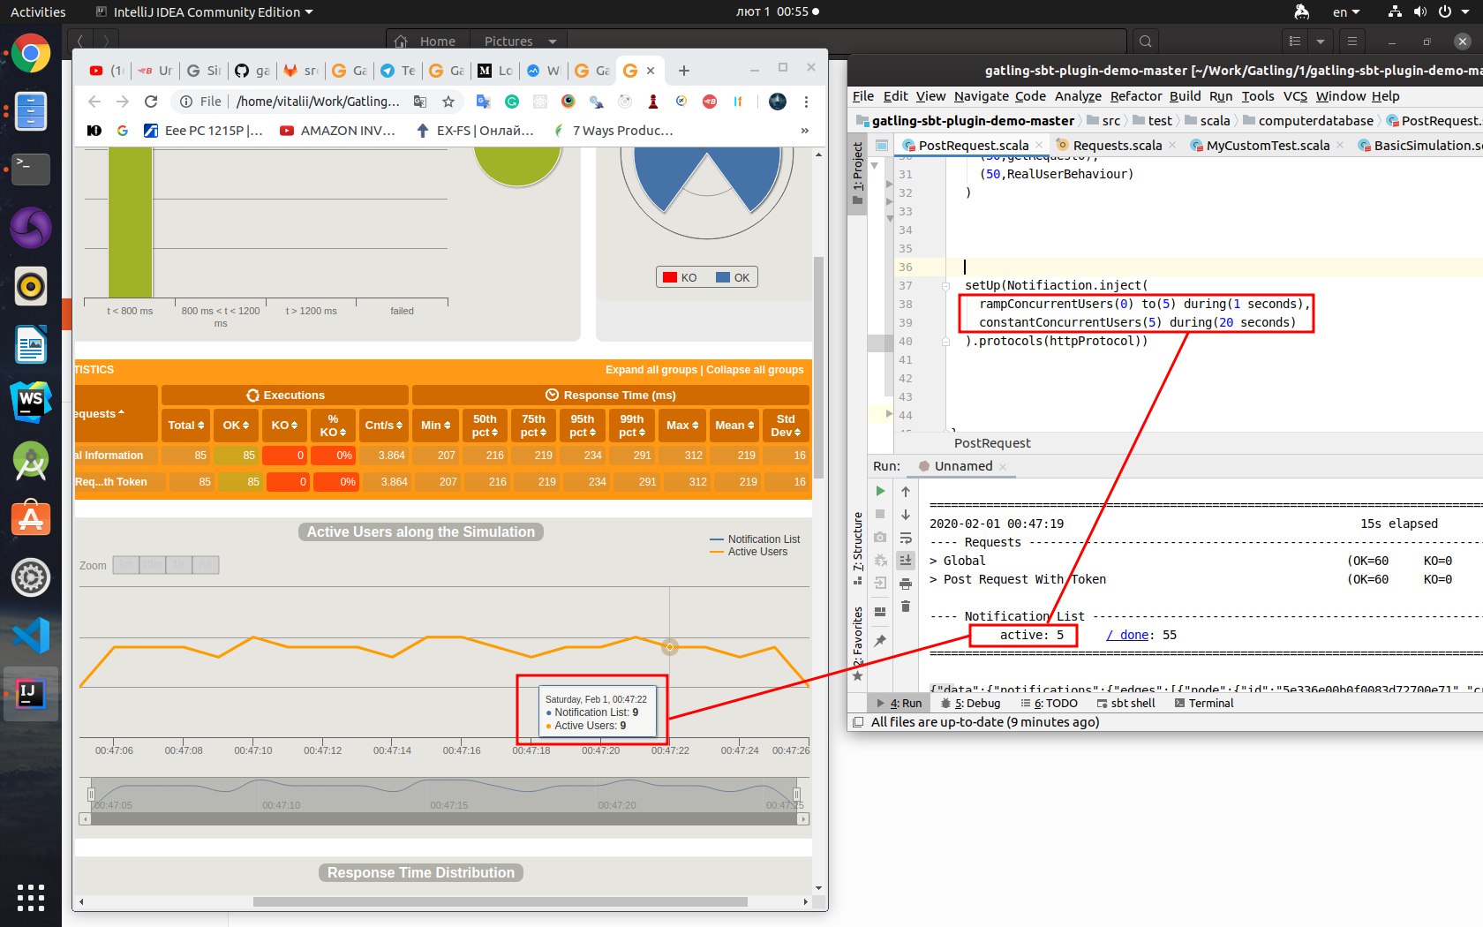Bookmark this page with star icon
This screenshot has height=927, width=1483.
[x=448, y=102]
